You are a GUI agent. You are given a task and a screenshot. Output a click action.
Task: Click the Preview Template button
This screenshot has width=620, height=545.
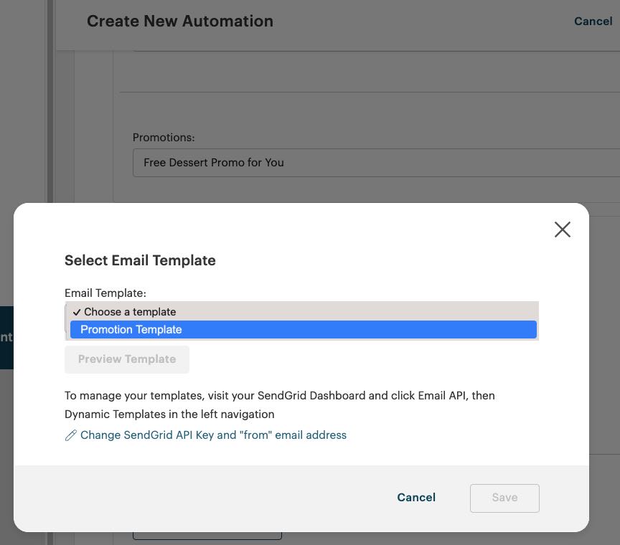127,359
